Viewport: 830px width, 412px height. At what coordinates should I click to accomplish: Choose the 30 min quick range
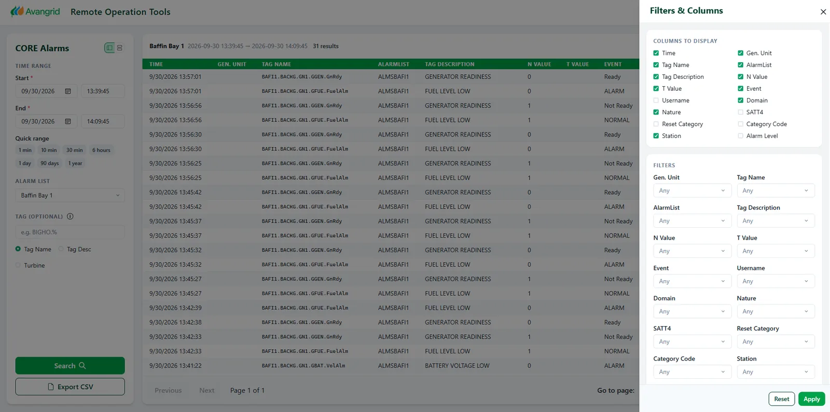point(74,150)
